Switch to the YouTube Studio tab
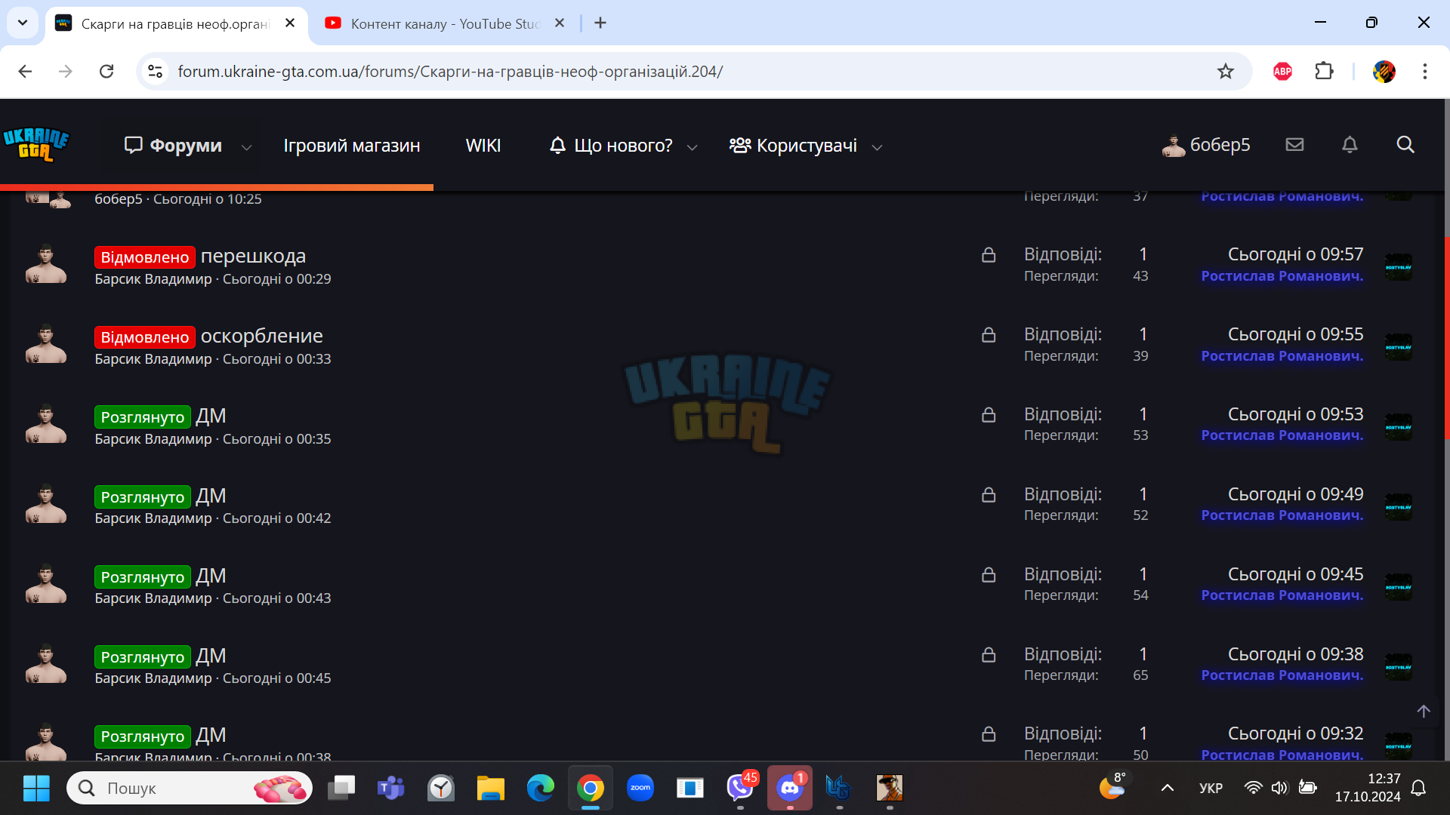1450x815 pixels. [x=444, y=23]
